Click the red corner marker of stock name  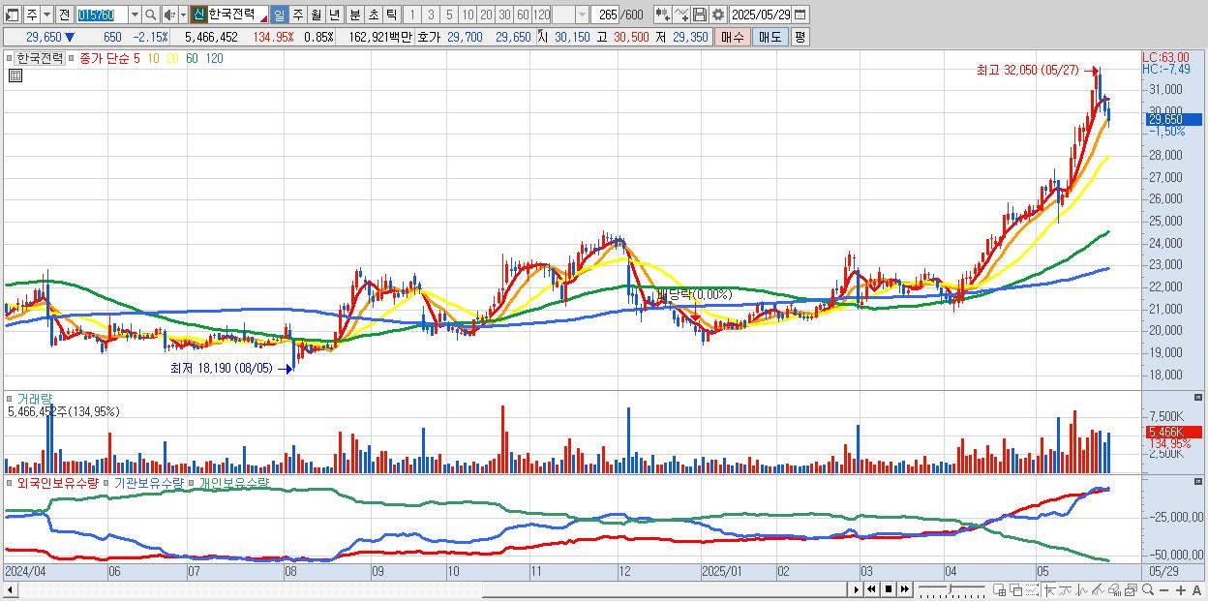click(x=264, y=18)
